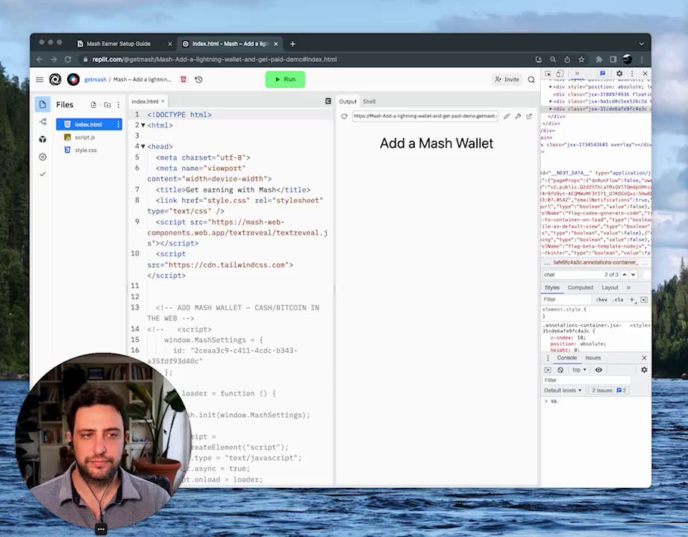The width and height of the screenshot is (688, 537).
Task: Open the Default levels dropdown
Action: 563,391
